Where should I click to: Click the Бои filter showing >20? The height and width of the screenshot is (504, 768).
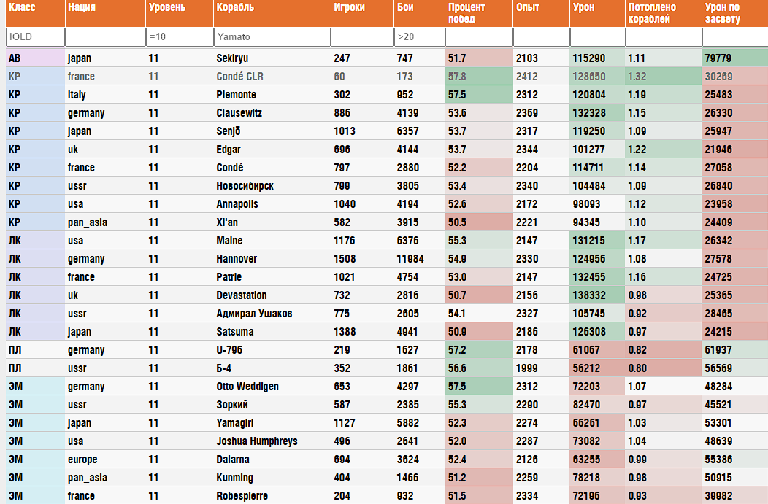pos(419,36)
